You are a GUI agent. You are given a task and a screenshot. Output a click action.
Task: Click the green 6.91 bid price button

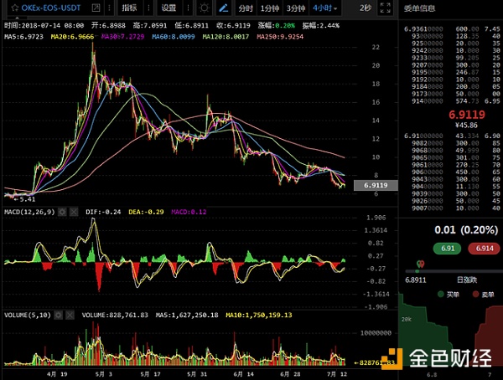click(447, 249)
